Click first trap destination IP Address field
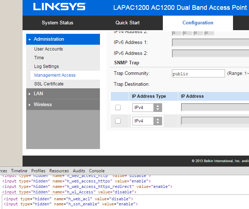The height and width of the screenshot is (209, 249). click(215, 107)
